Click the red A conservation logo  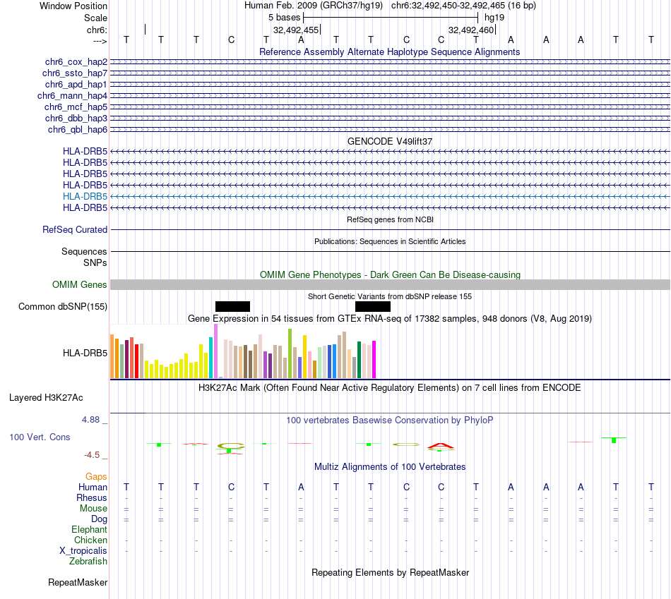coord(441,447)
